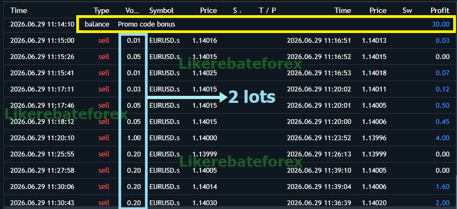Select the open time 2026.06.29 11:30:43
457x209 pixels.
(x=42, y=203)
